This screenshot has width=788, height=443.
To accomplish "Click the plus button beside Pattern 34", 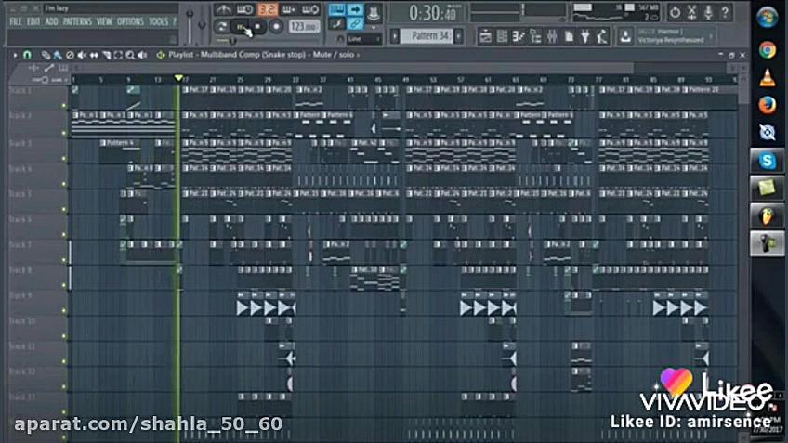I will tap(459, 35).
